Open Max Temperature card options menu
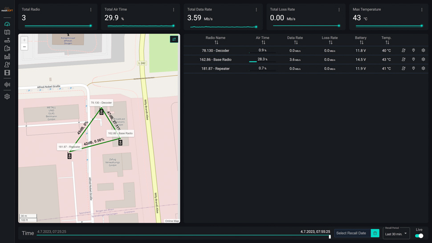Viewport: 432px width, 243px height. pos(422,10)
